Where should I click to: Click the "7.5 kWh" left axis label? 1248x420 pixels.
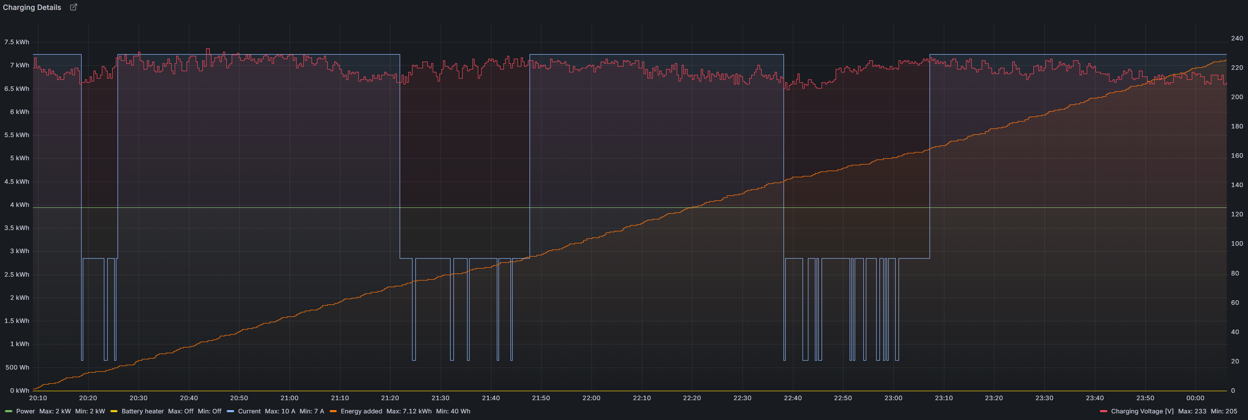coord(17,42)
